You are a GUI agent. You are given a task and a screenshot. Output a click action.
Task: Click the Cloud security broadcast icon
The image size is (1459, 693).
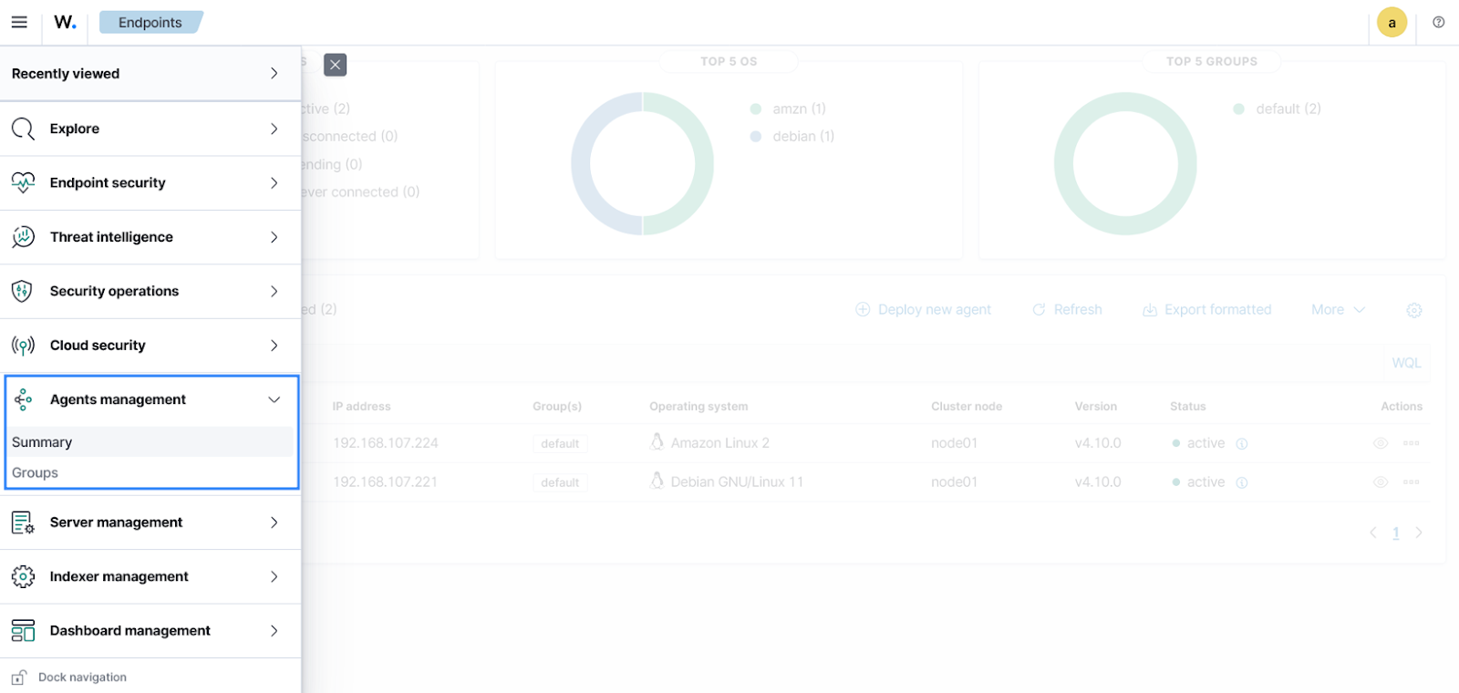pyautogui.click(x=23, y=346)
